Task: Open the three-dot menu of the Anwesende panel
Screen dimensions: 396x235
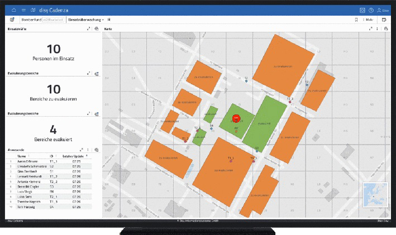Action: (88, 150)
